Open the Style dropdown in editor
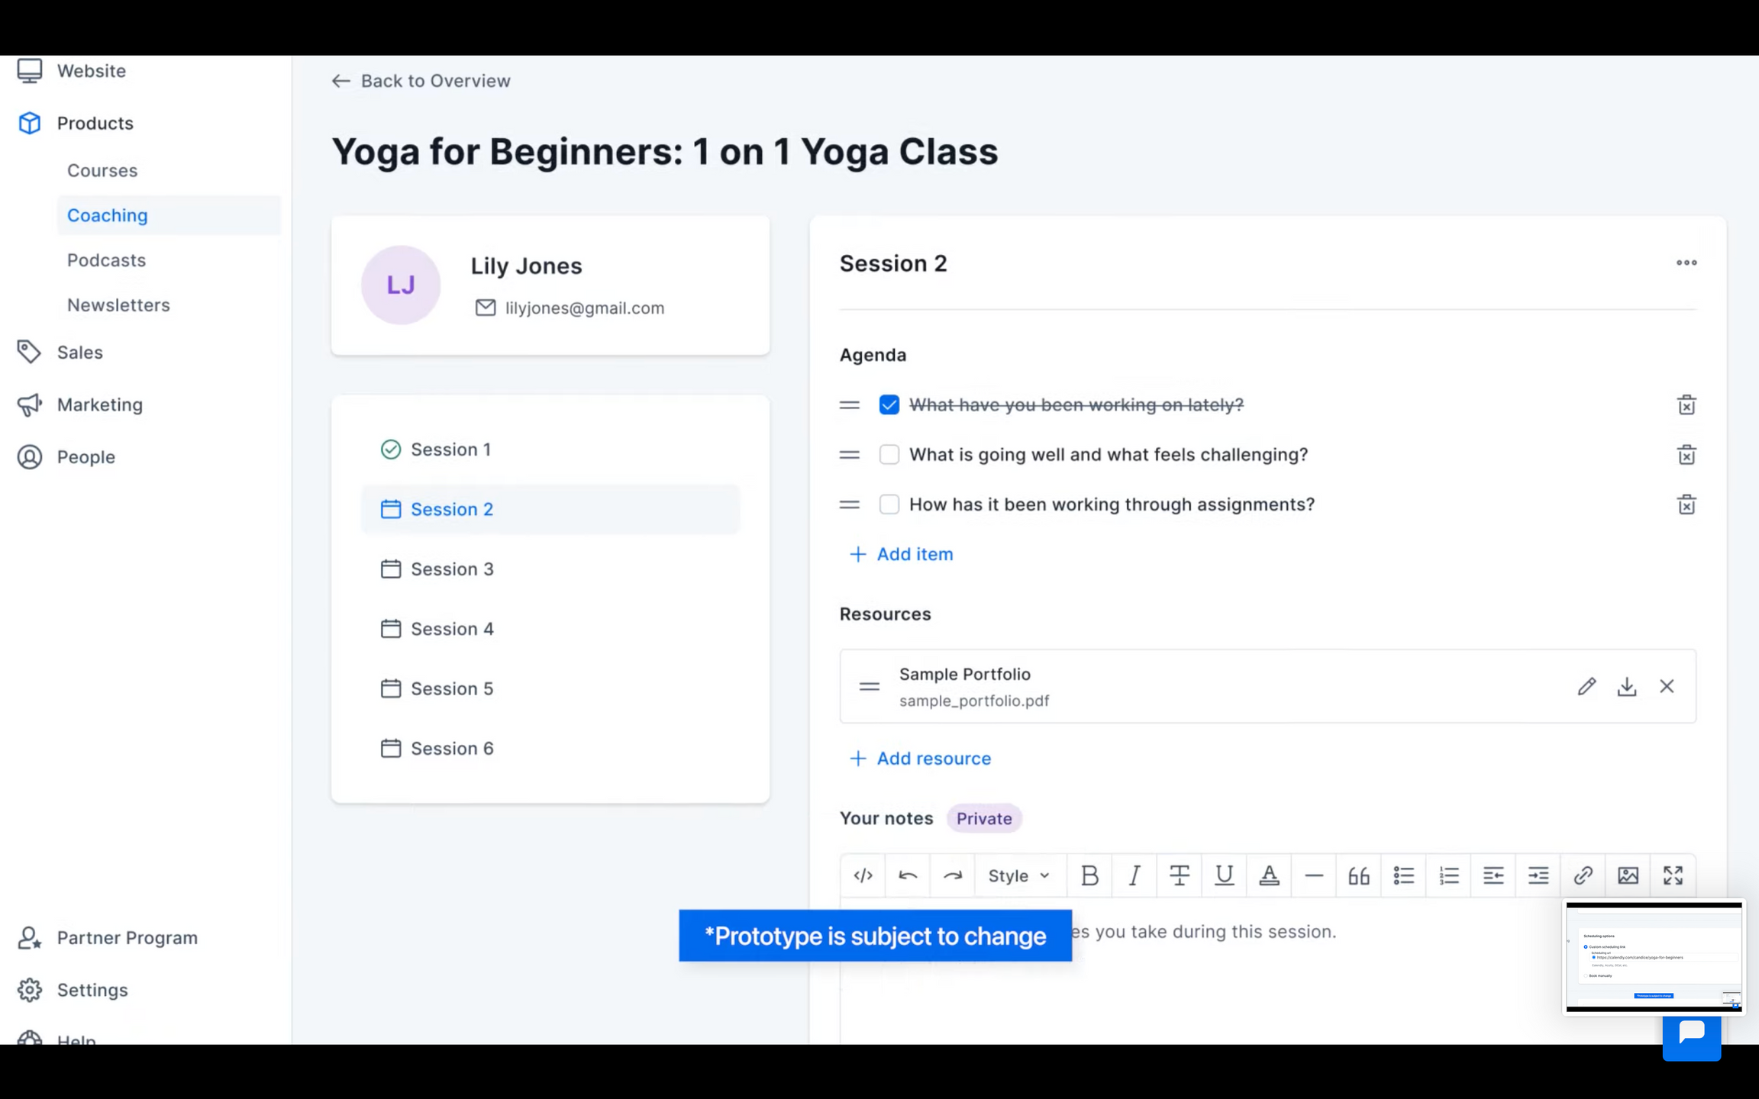 tap(1018, 875)
